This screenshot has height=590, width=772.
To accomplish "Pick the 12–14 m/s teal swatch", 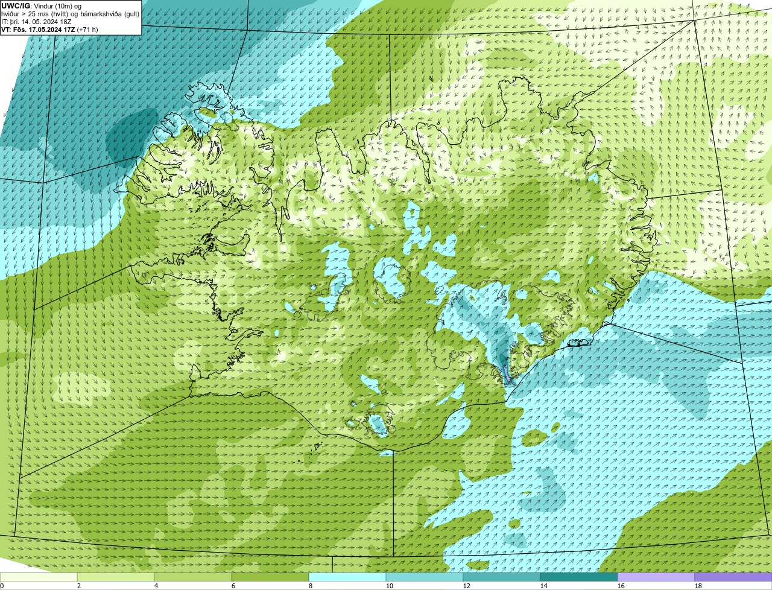I will tap(502, 577).
